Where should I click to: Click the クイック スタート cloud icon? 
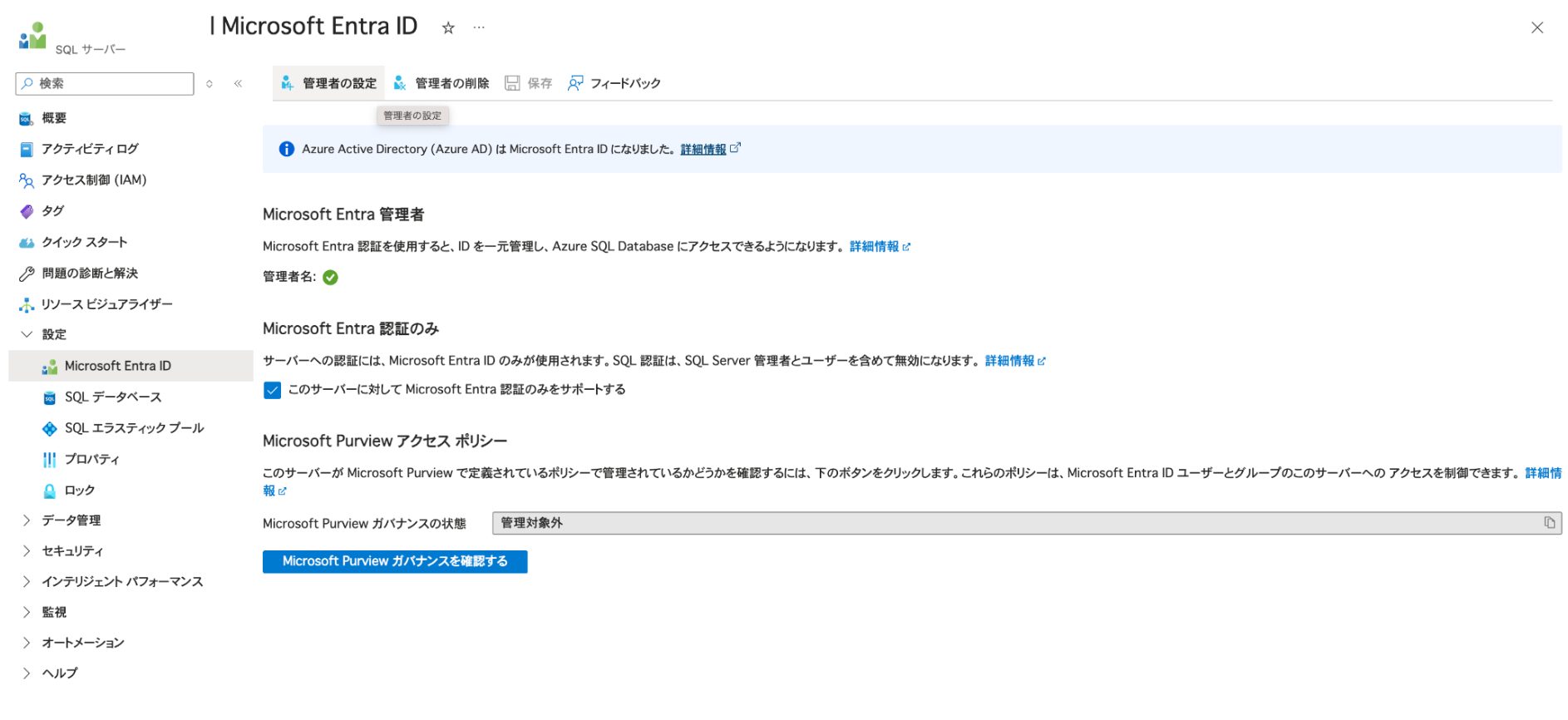tap(26, 243)
